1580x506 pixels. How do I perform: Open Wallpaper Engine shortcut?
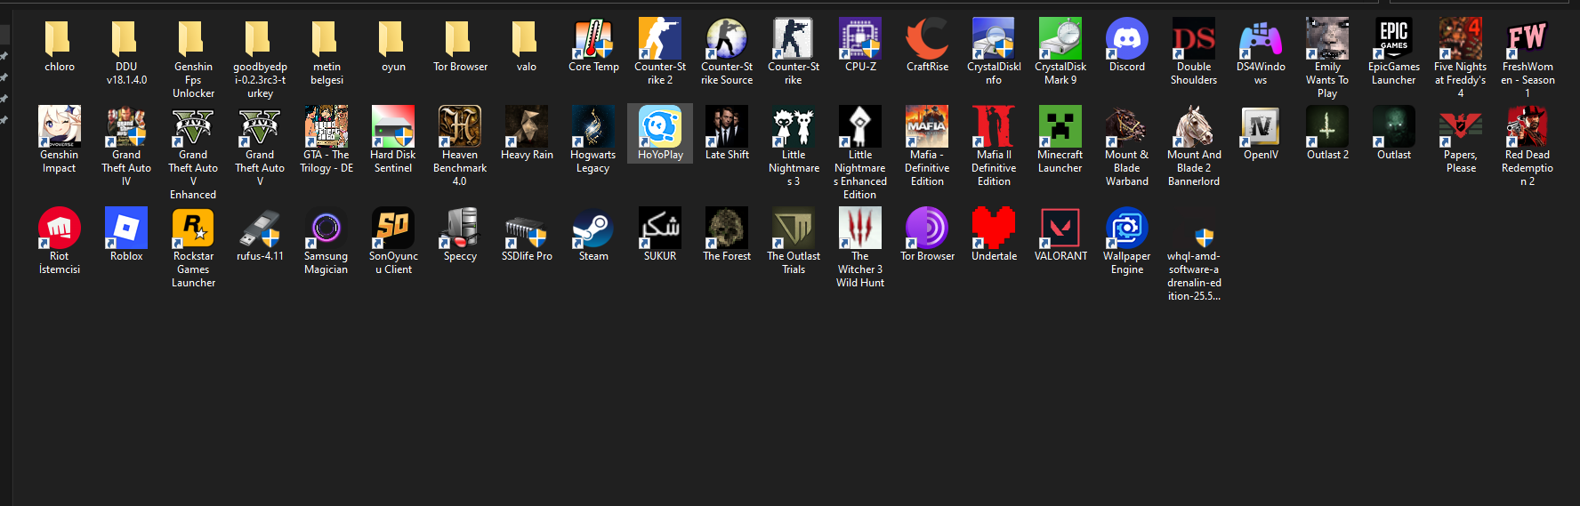[x=1127, y=228]
